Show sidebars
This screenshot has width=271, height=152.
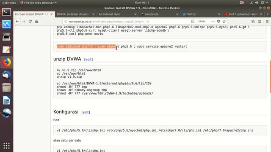(x=260, y=22)
